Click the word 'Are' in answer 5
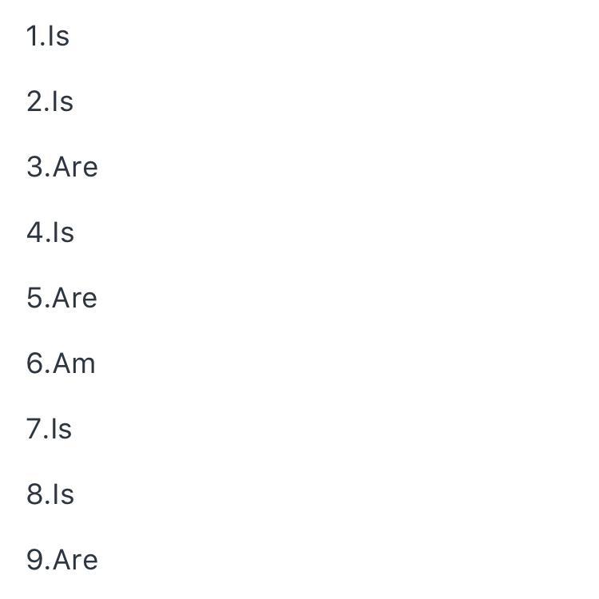This screenshot has height=599, width=599. [76, 298]
